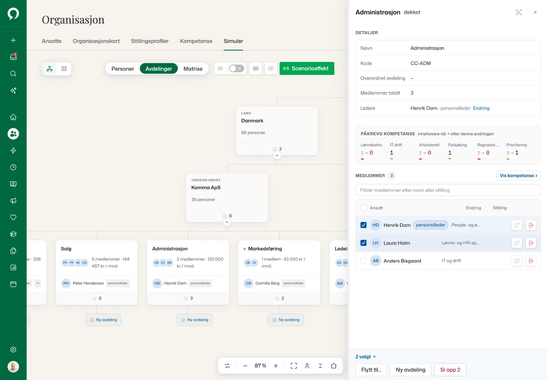Open the AI sparkle assistant icon

pos(13,90)
